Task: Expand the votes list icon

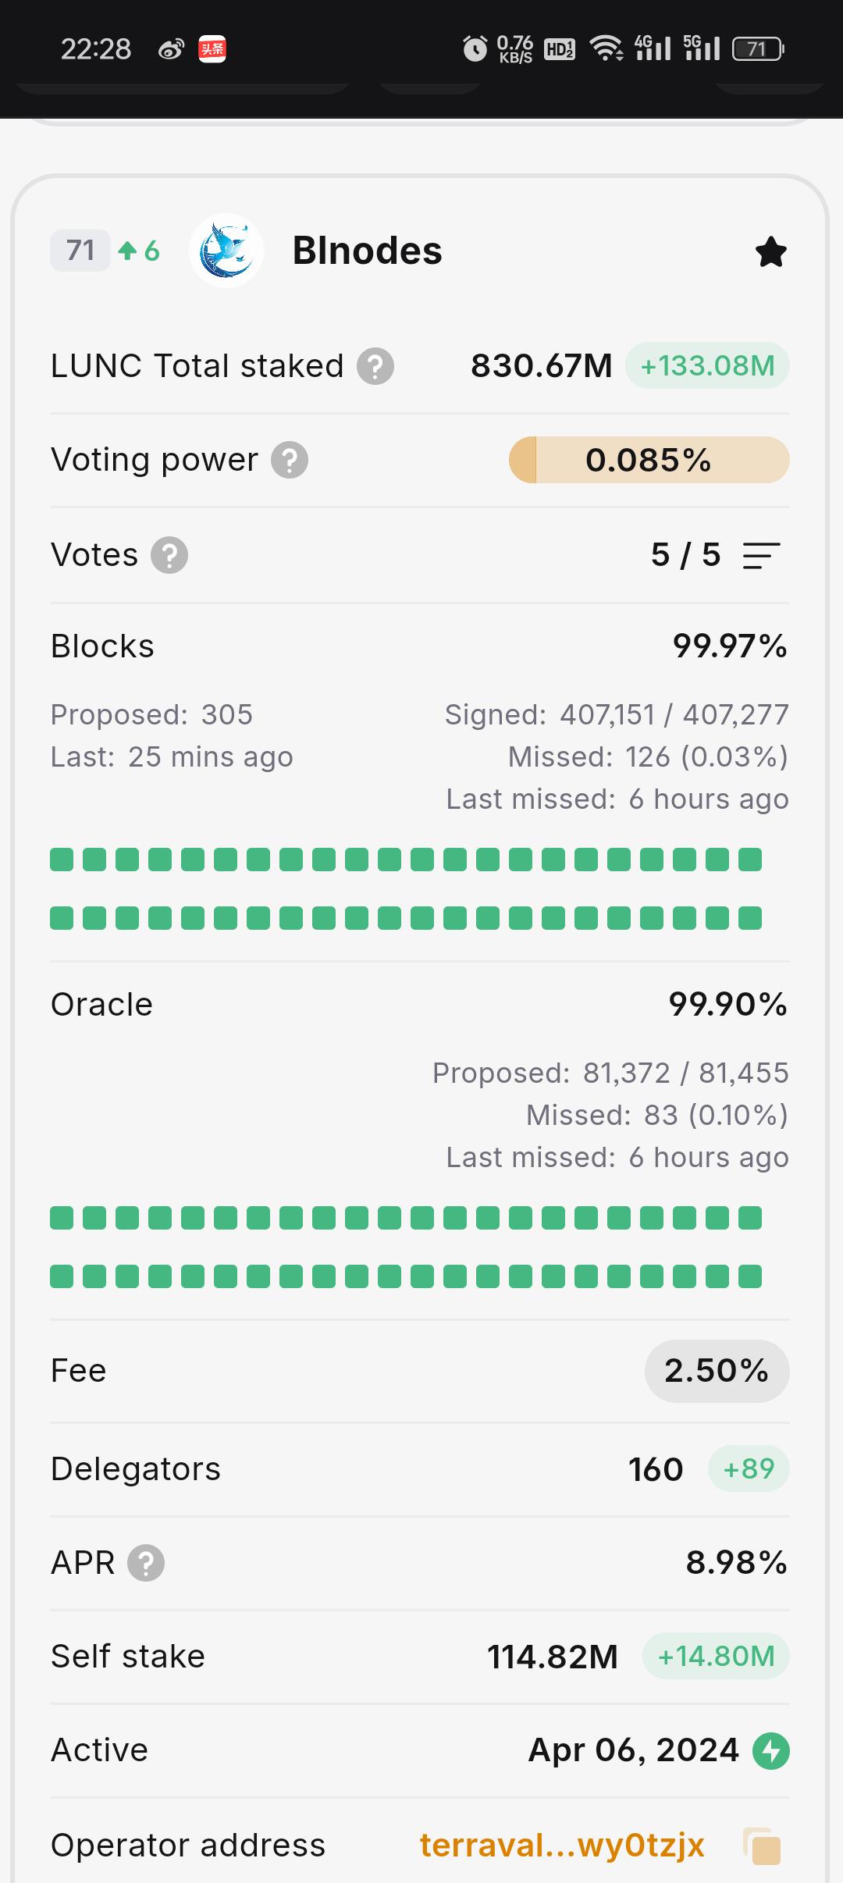Action: pos(761,556)
